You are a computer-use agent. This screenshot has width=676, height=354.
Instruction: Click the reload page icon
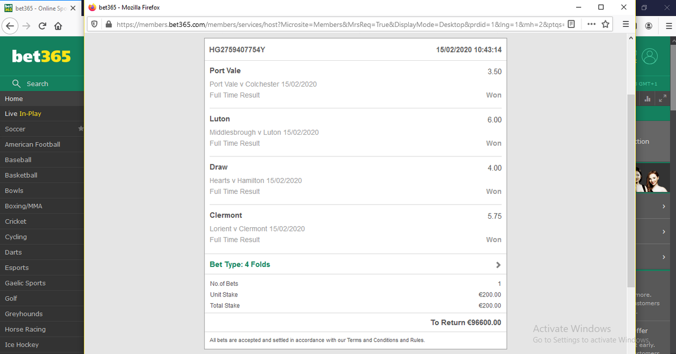[x=42, y=26]
